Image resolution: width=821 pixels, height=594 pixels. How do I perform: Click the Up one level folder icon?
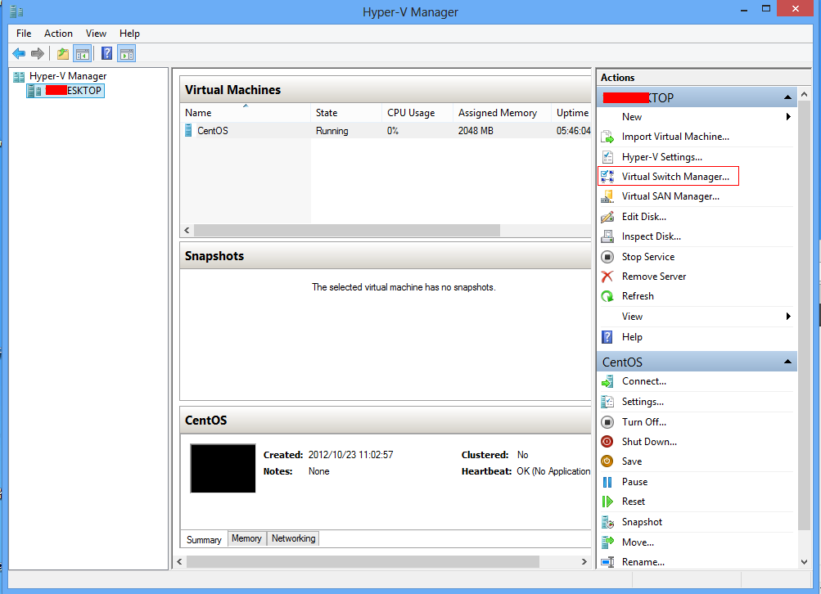(x=63, y=53)
